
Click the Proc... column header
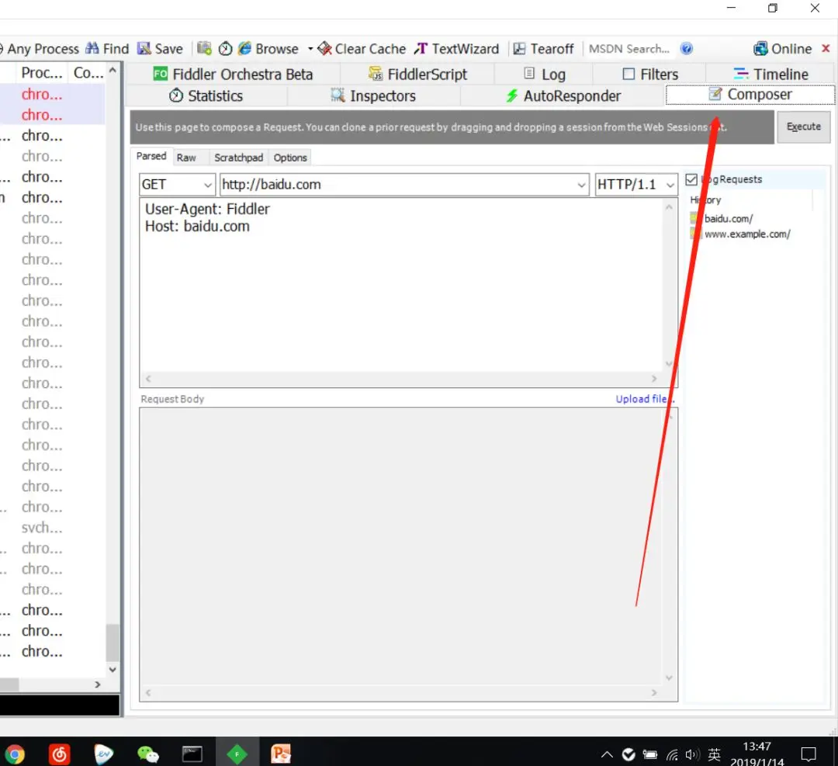click(42, 73)
